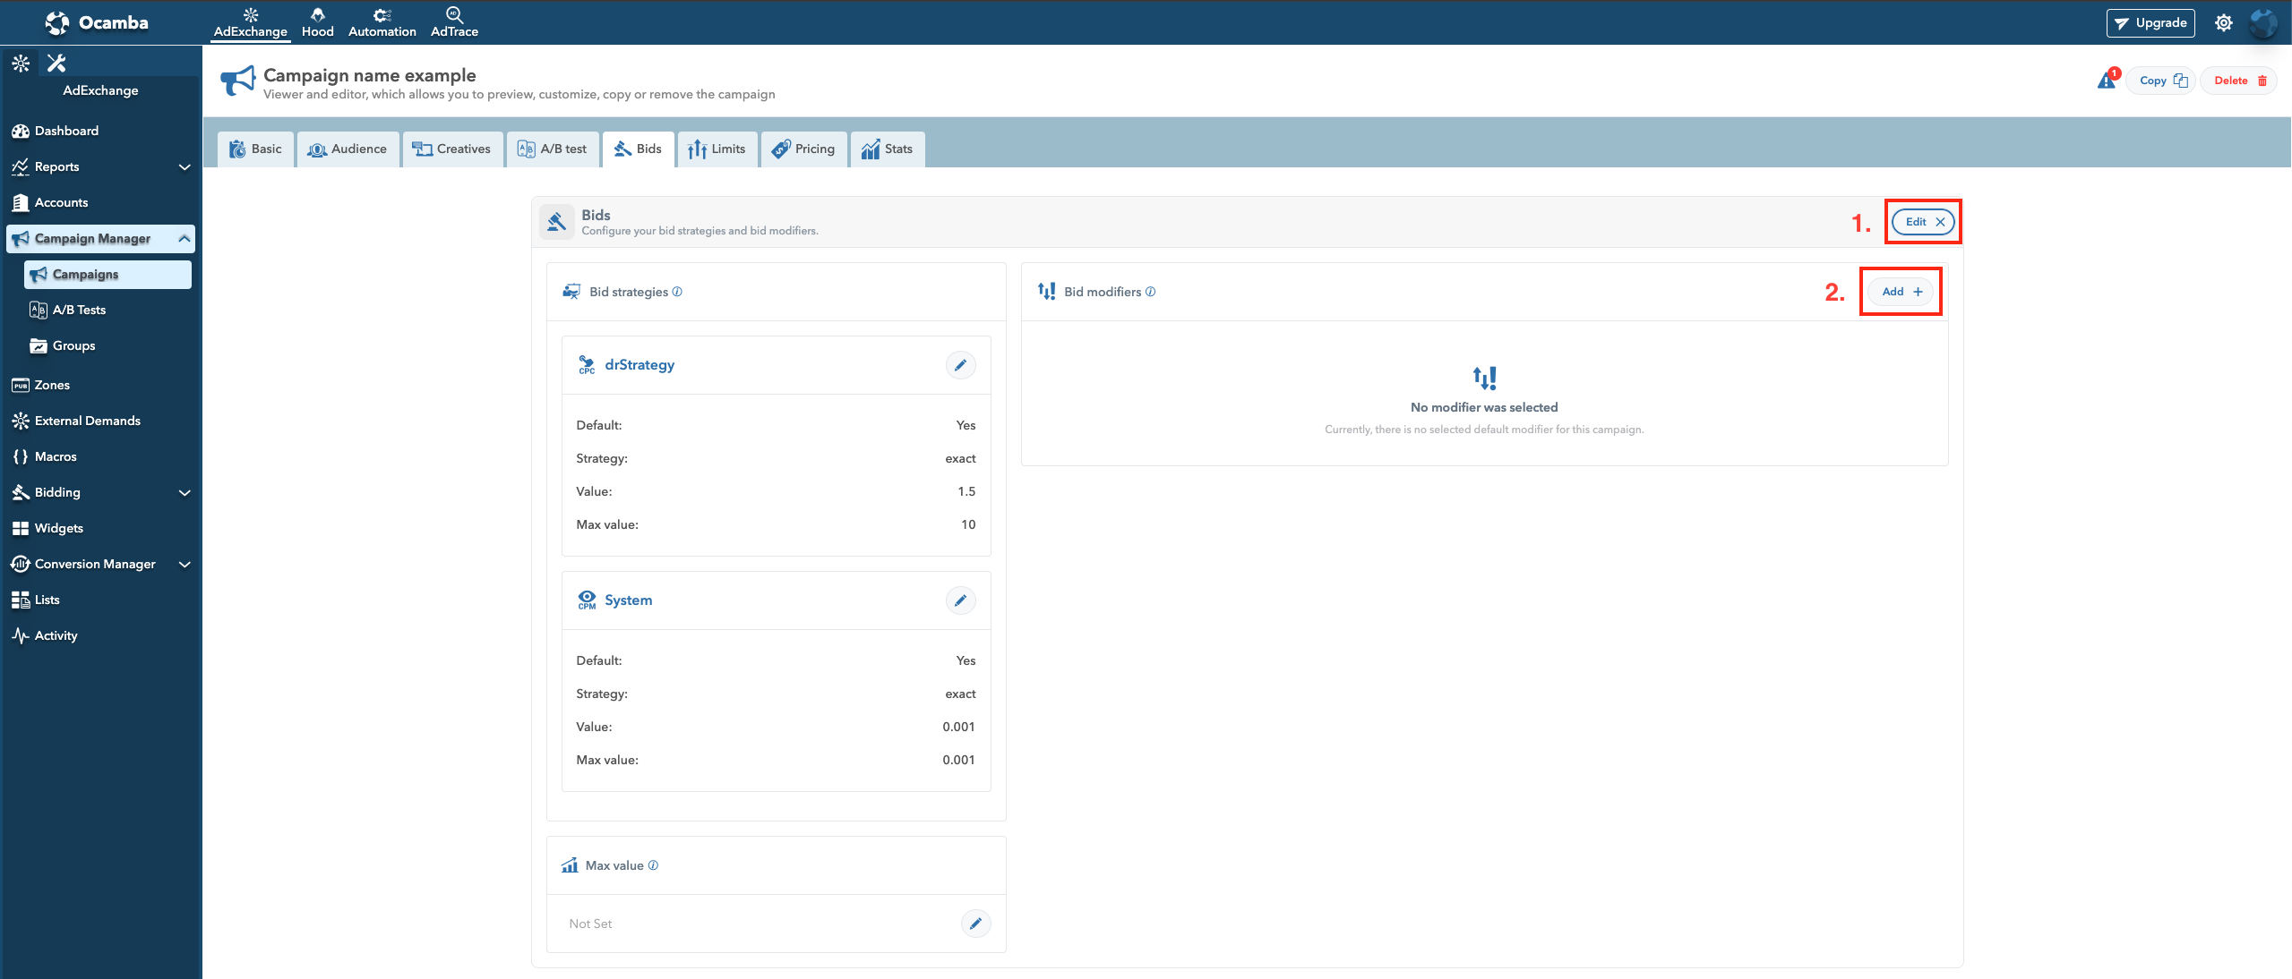Switch to the Audience tab

point(348,149)
